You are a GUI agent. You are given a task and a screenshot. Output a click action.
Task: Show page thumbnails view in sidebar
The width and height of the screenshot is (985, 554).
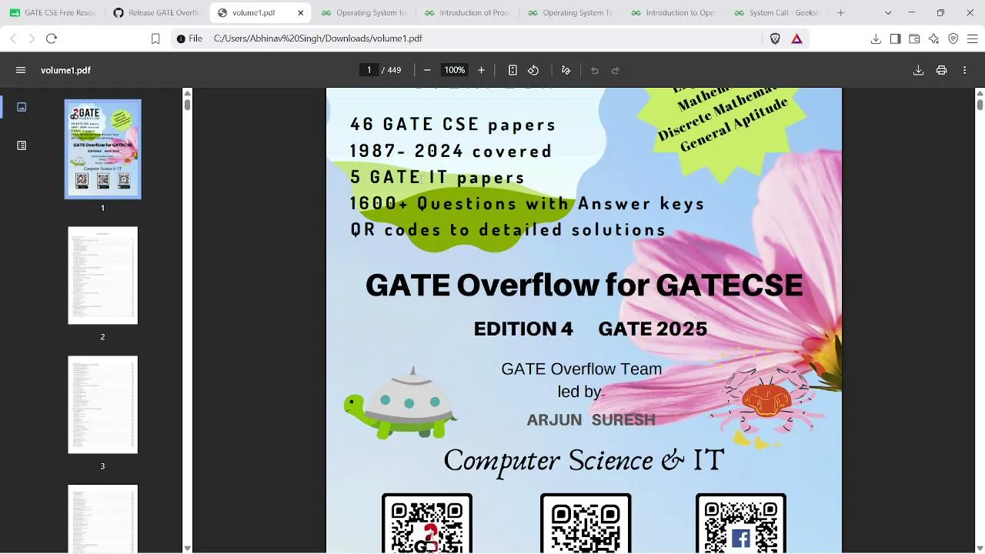[x=22, y=107]
